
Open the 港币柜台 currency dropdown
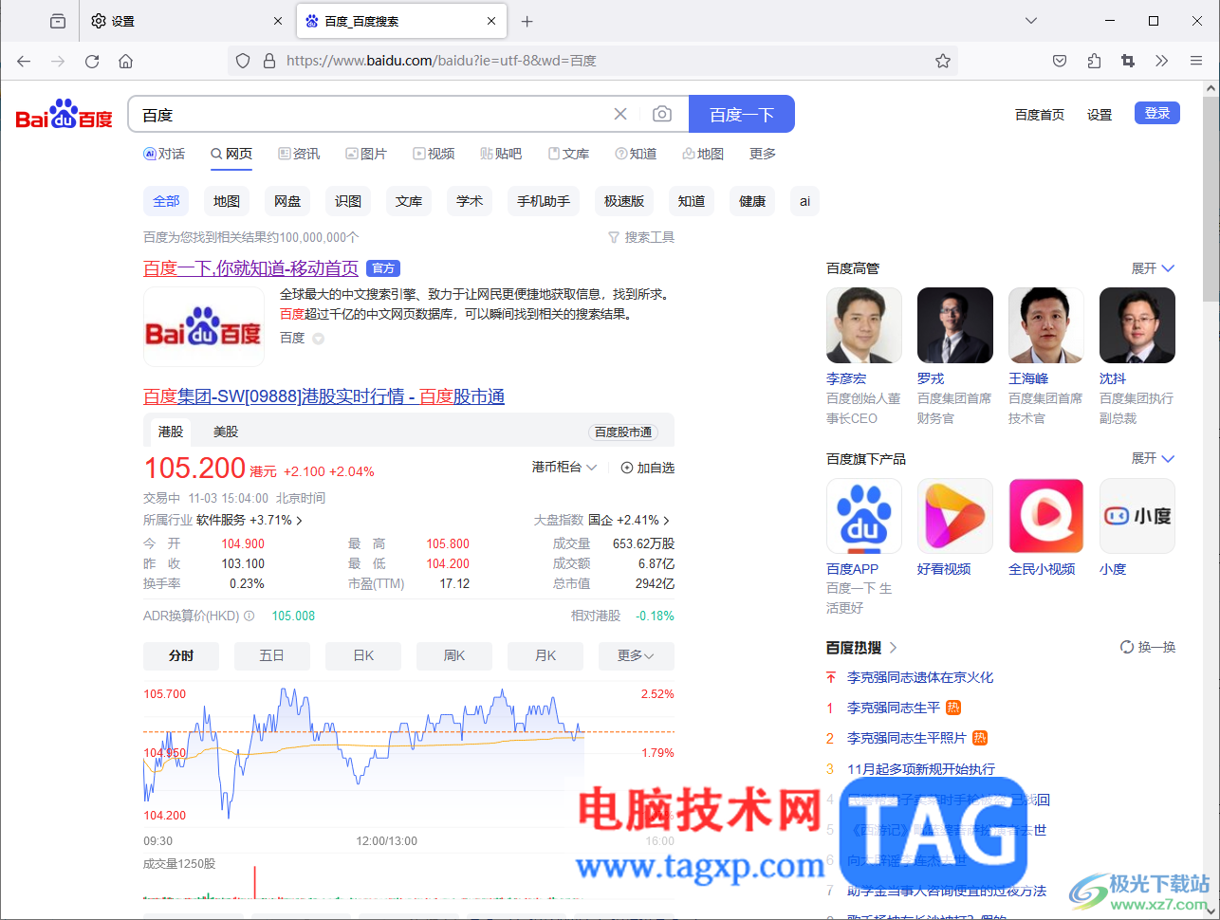coord(564,467)
